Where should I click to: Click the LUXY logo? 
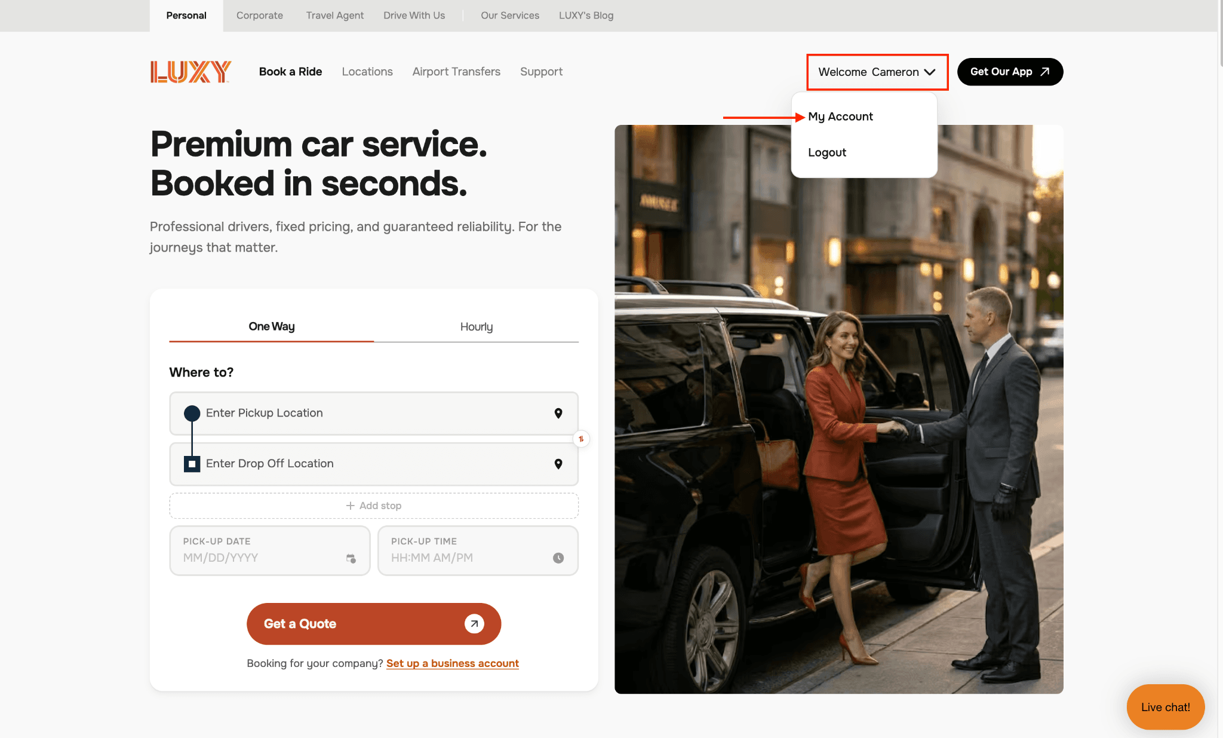point(190,72)
